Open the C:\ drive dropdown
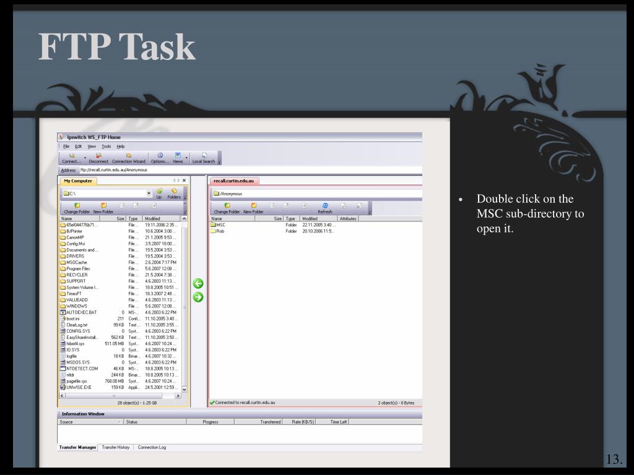 tap(149, 194)
